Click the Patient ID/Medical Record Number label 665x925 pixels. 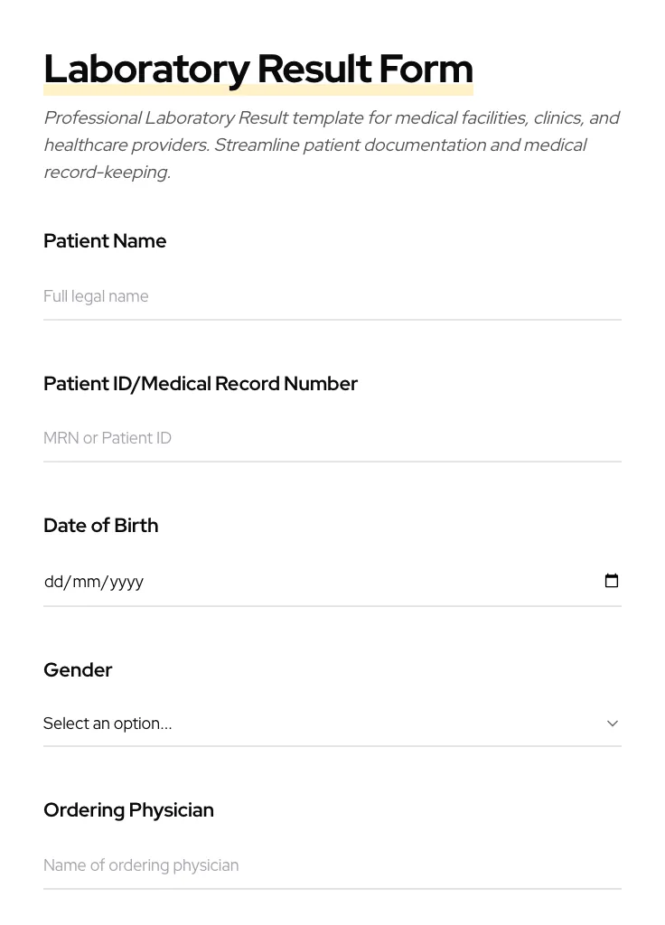click(201, 384)
